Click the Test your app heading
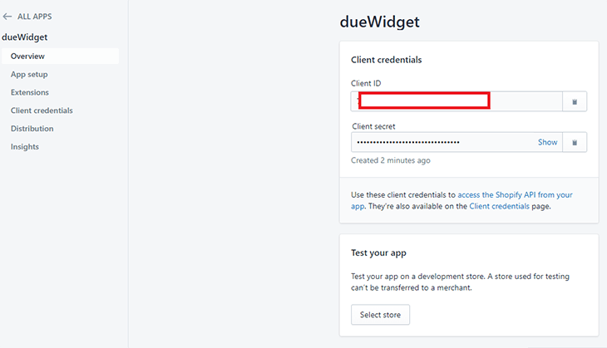This screenshot has height=348, width=607. 378,252
